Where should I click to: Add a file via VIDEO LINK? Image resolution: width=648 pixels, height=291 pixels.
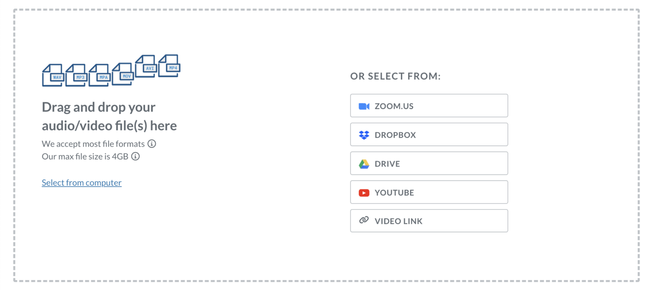click(429, 220)
